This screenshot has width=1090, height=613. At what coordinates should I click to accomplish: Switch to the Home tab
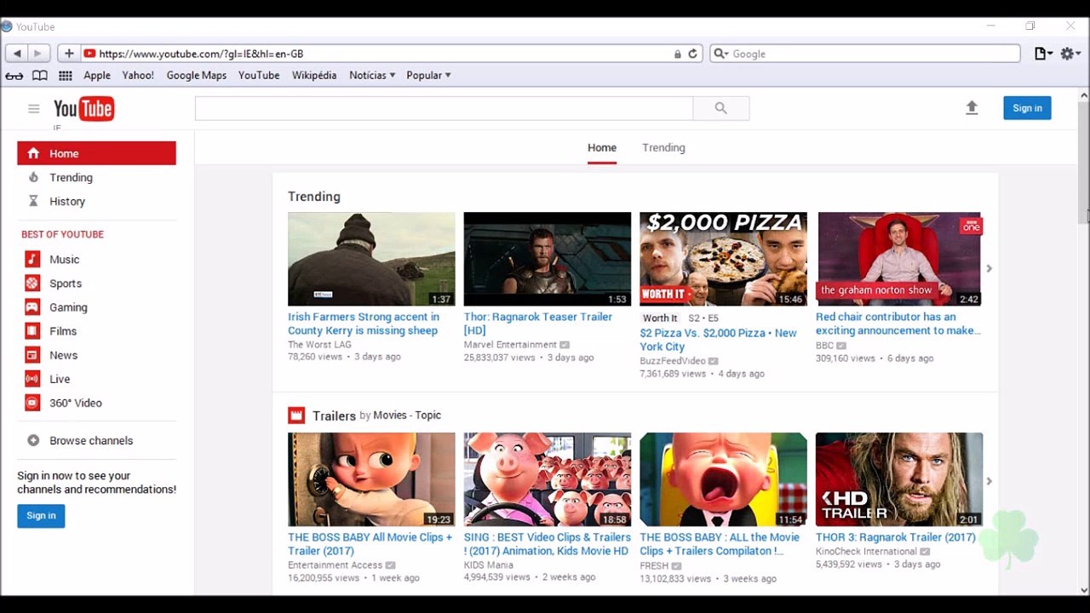pyautogui.click(x=602, y=148)
